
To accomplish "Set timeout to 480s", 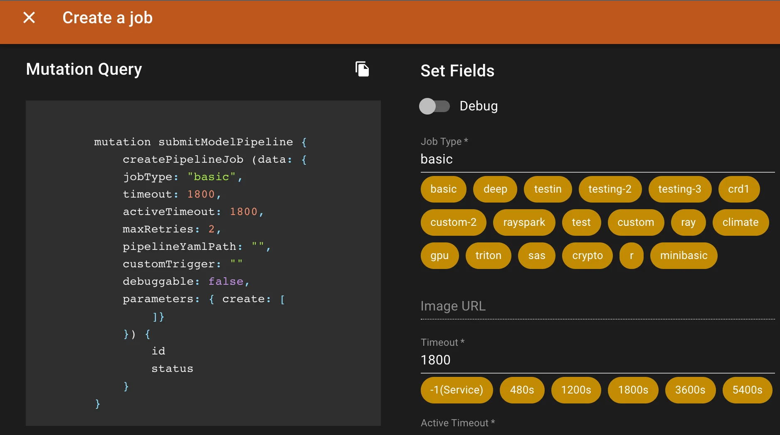I will (x=522, y=390).
